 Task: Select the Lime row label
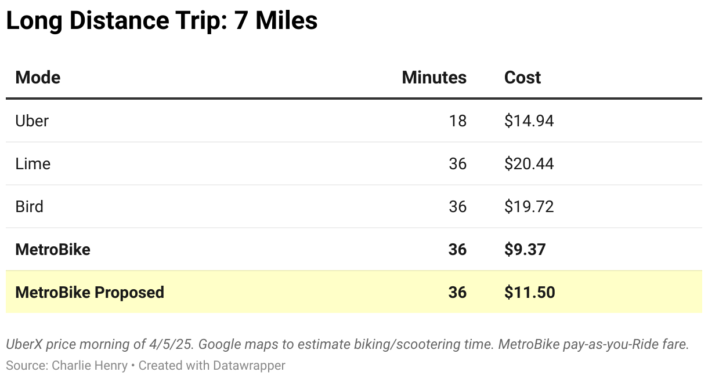click(x=33, y=163)
